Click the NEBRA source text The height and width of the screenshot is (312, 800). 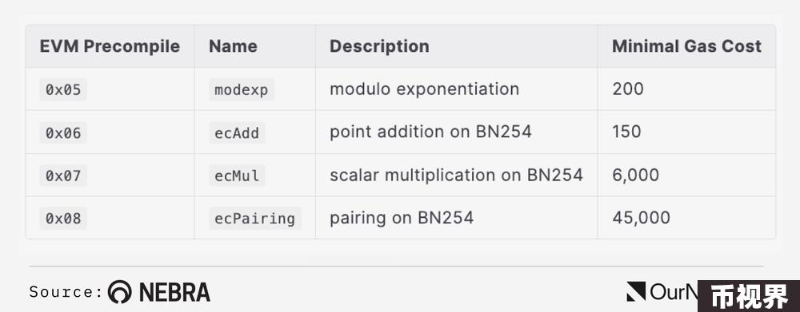[174, 292]
